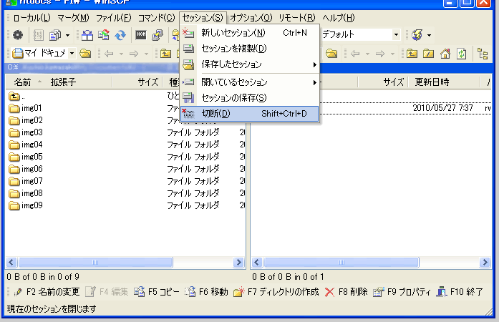
Task: Open the オプション(O) menu
Action: [251, 18]
